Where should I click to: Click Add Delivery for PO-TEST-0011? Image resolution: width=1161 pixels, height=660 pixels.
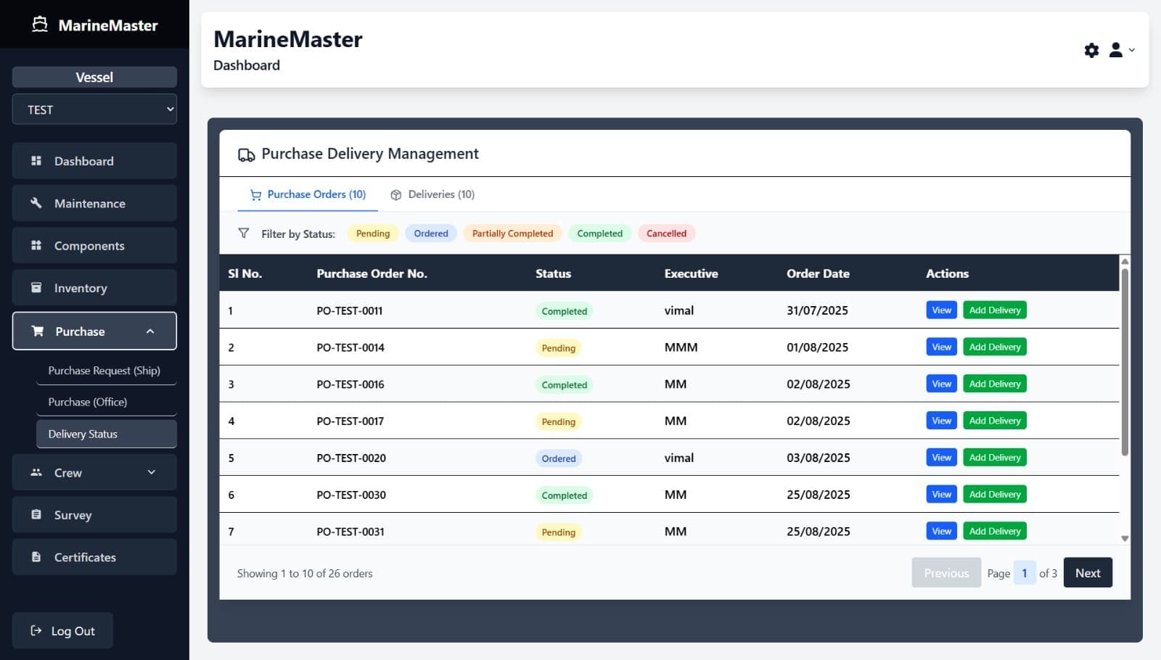[x=994, y=310]
